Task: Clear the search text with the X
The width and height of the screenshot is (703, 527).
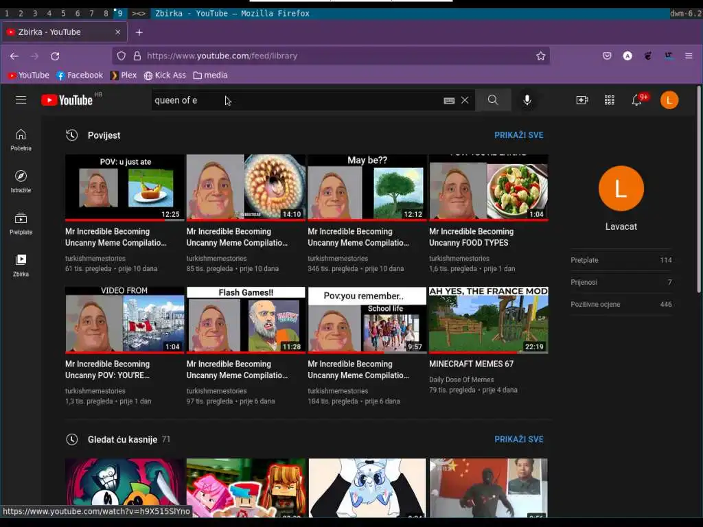Action: click(x=465, y=100)
